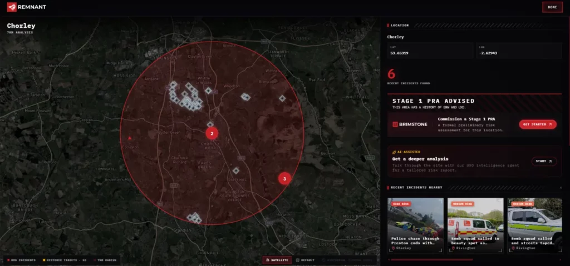Viewport: 570px width, 266px height.
Task: Select the LNG field showing -2.62943
Action: [519, 51]
